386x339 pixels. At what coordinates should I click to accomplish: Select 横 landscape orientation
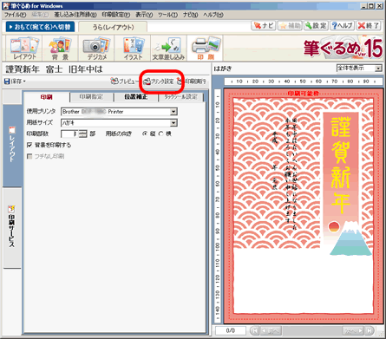pos(161,134)
